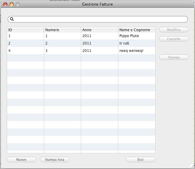195x169 pixels.
Task: Sort table by Numero column header
Action: [62, 30]
